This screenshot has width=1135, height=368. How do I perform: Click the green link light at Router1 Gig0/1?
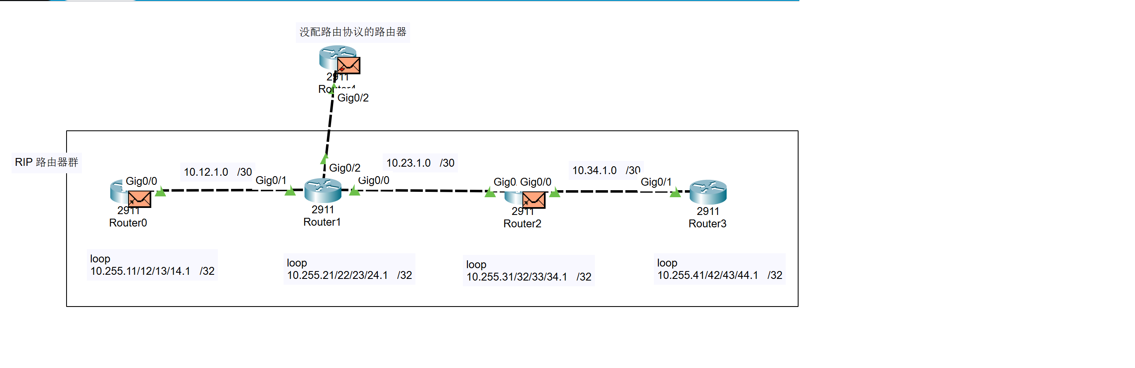(290, 191)
